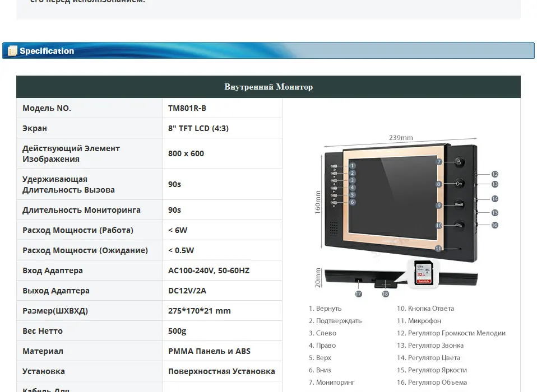Click callout number 9 on the diagram
The image size is (537, 392).
click(x=439, y=205)
